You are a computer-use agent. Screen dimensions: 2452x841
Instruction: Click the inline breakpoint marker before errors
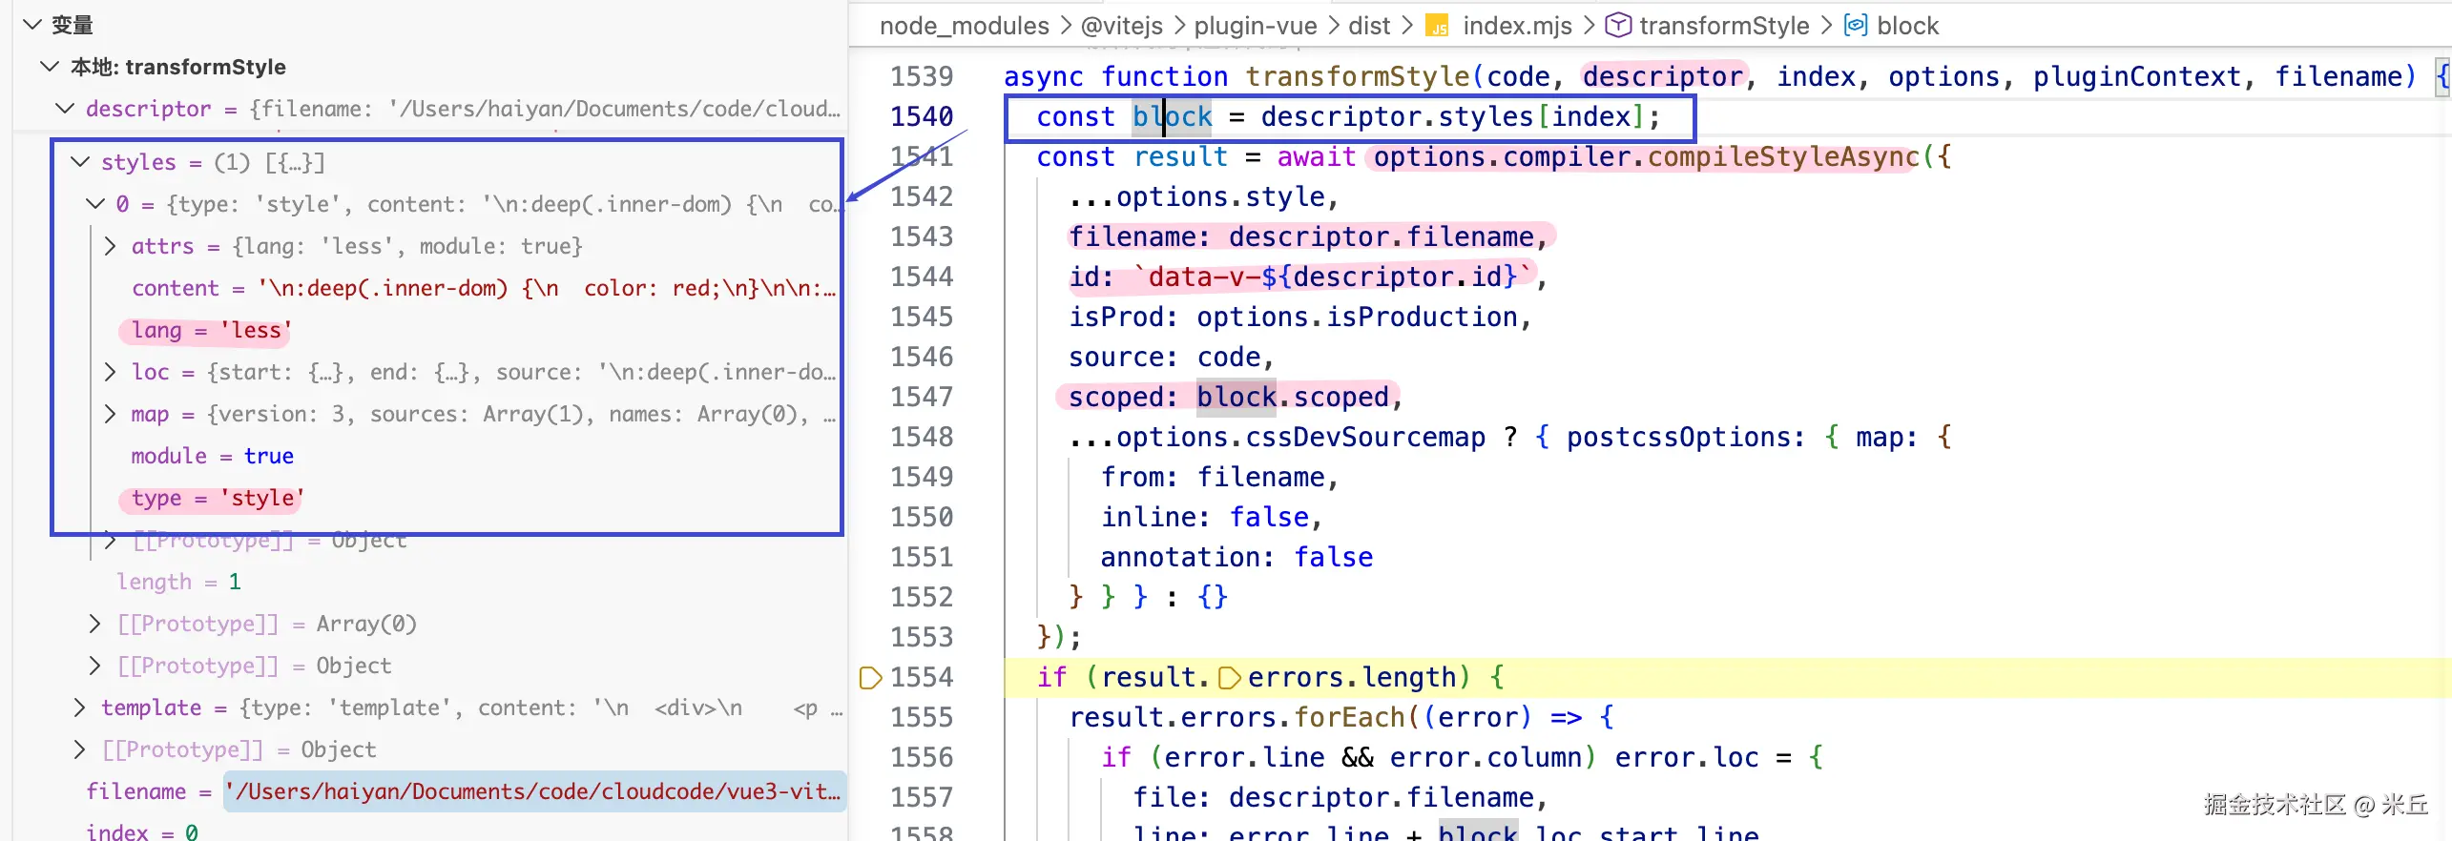tap(1230, 678)
